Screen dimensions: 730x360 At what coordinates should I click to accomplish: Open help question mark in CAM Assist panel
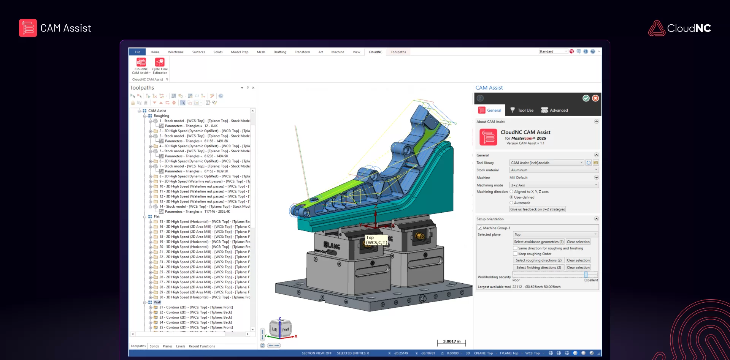[481, 98]
